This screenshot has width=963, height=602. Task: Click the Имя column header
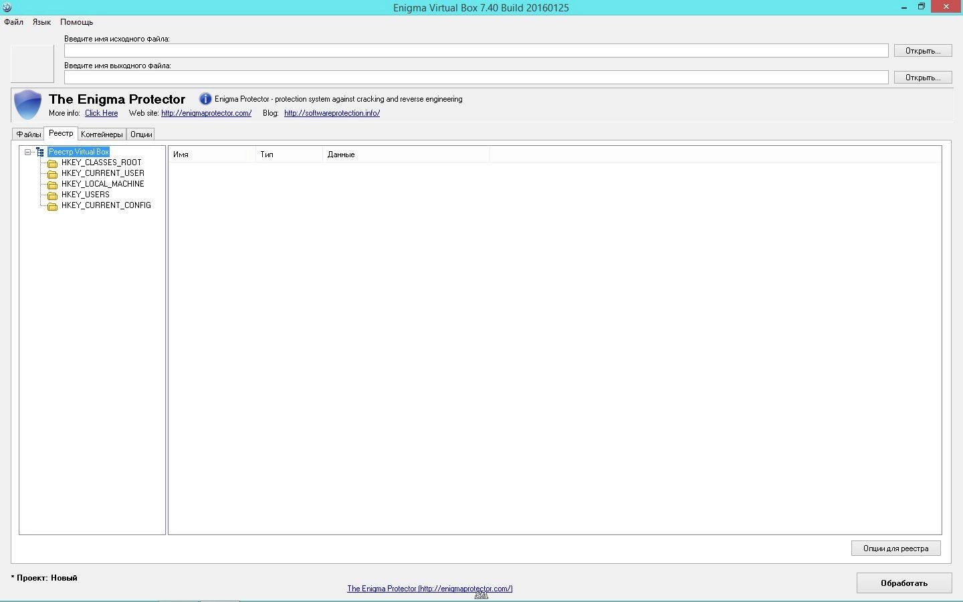(212, 155)
